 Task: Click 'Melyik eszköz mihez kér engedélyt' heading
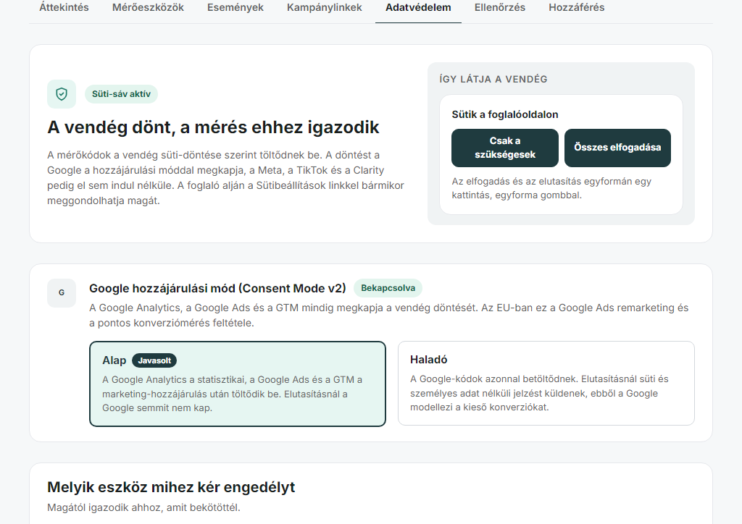pyautogui.click(x=171, y=487)
